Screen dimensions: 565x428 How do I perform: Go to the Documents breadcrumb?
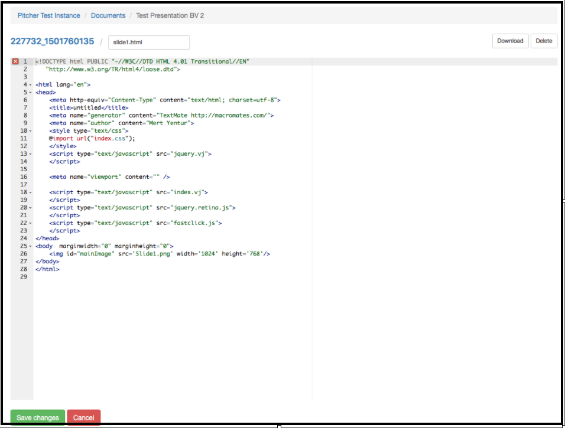pos(108,15)
